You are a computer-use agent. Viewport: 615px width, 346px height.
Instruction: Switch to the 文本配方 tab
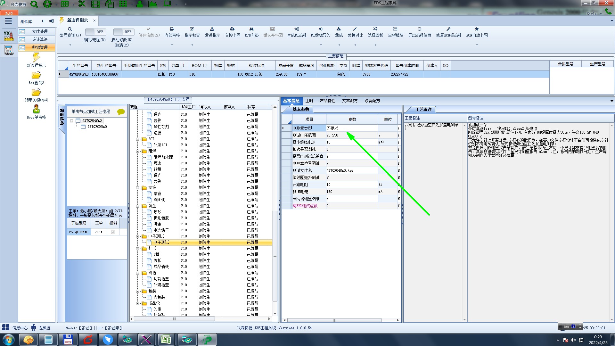pos(349,101)
